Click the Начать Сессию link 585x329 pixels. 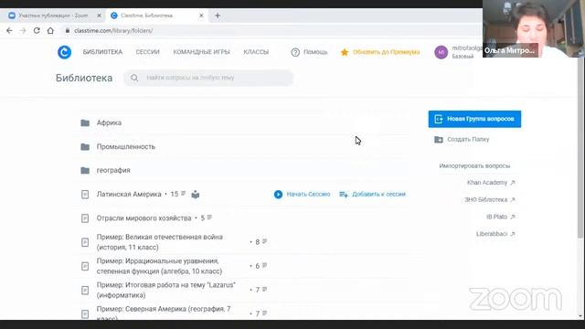[303, 195]
